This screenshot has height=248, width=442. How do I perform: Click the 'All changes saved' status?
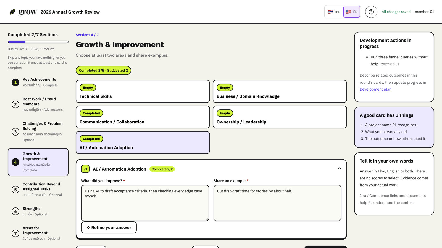click(396, 12)
